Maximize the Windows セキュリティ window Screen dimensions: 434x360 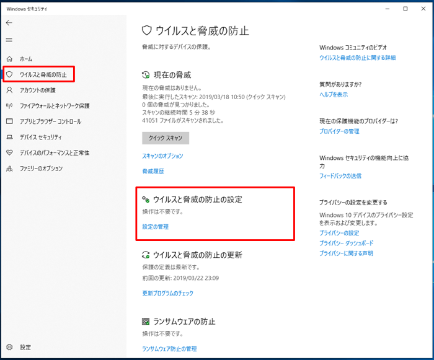tap(405, 9)
